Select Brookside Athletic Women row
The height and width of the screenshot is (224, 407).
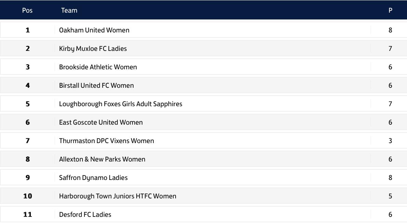click(x=98, y=67)
